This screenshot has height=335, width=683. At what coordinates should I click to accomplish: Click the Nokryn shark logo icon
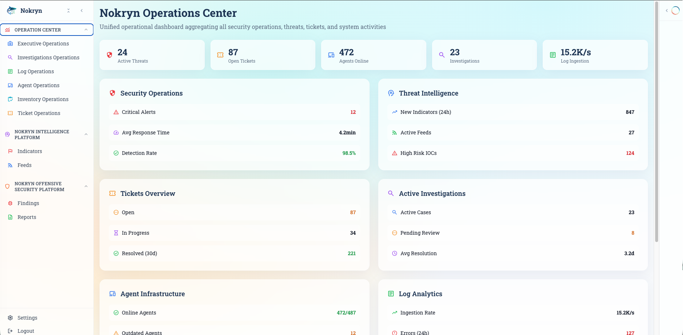[12, 11]
